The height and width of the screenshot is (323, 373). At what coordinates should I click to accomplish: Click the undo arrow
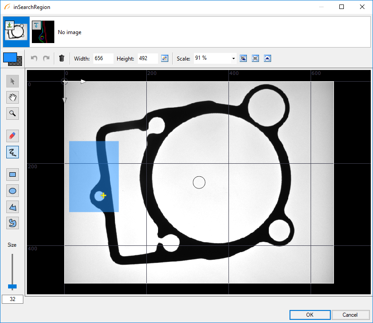coord(34,58)
